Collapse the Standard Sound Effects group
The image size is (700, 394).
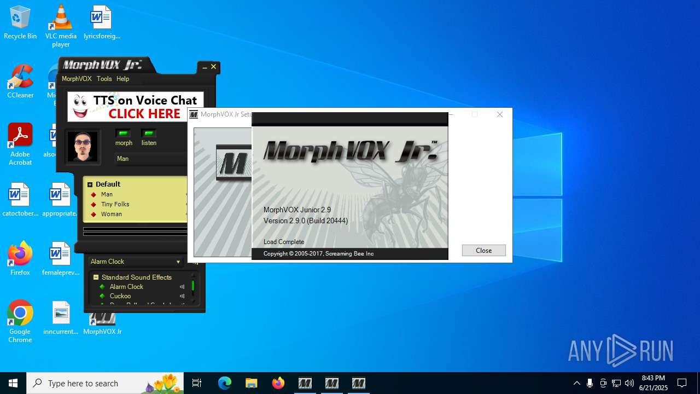96,277
